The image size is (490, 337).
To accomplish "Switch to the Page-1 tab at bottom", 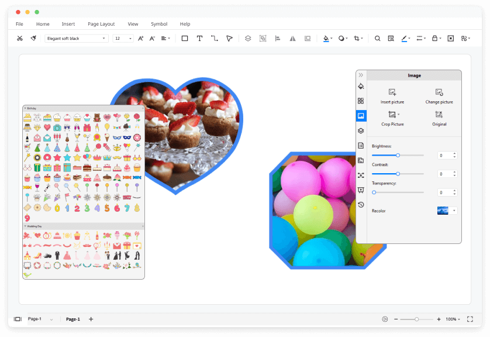I will point(73,319).
